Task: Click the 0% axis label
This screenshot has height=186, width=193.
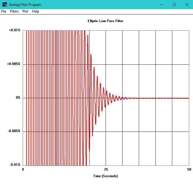Action: tap(18, 98)
